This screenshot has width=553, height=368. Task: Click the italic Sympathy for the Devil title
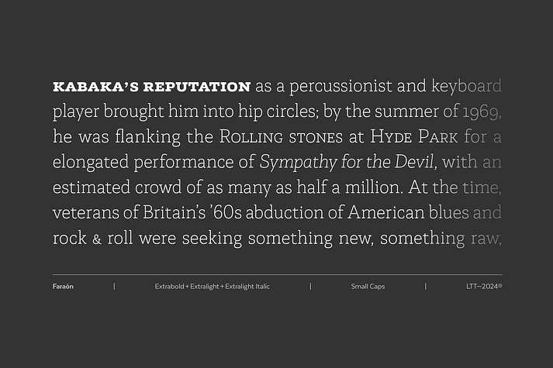point(348,162)
